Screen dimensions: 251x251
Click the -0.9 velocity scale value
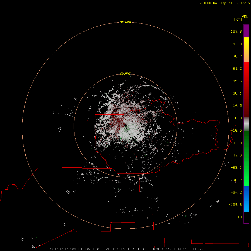pos(237,118)
